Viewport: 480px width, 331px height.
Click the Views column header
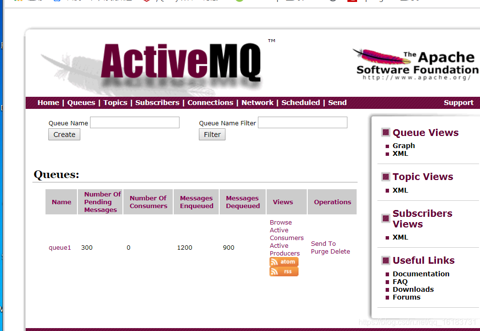(x=286, y=202)
